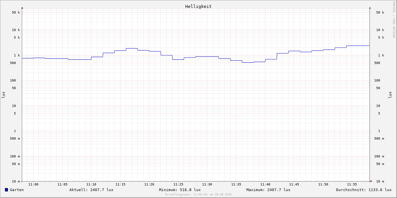
Task: Click the 50 m label on right axis
Action: click(x=380, y=164)
